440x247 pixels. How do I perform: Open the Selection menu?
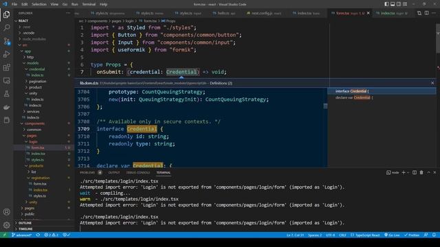tap(39, 4)
